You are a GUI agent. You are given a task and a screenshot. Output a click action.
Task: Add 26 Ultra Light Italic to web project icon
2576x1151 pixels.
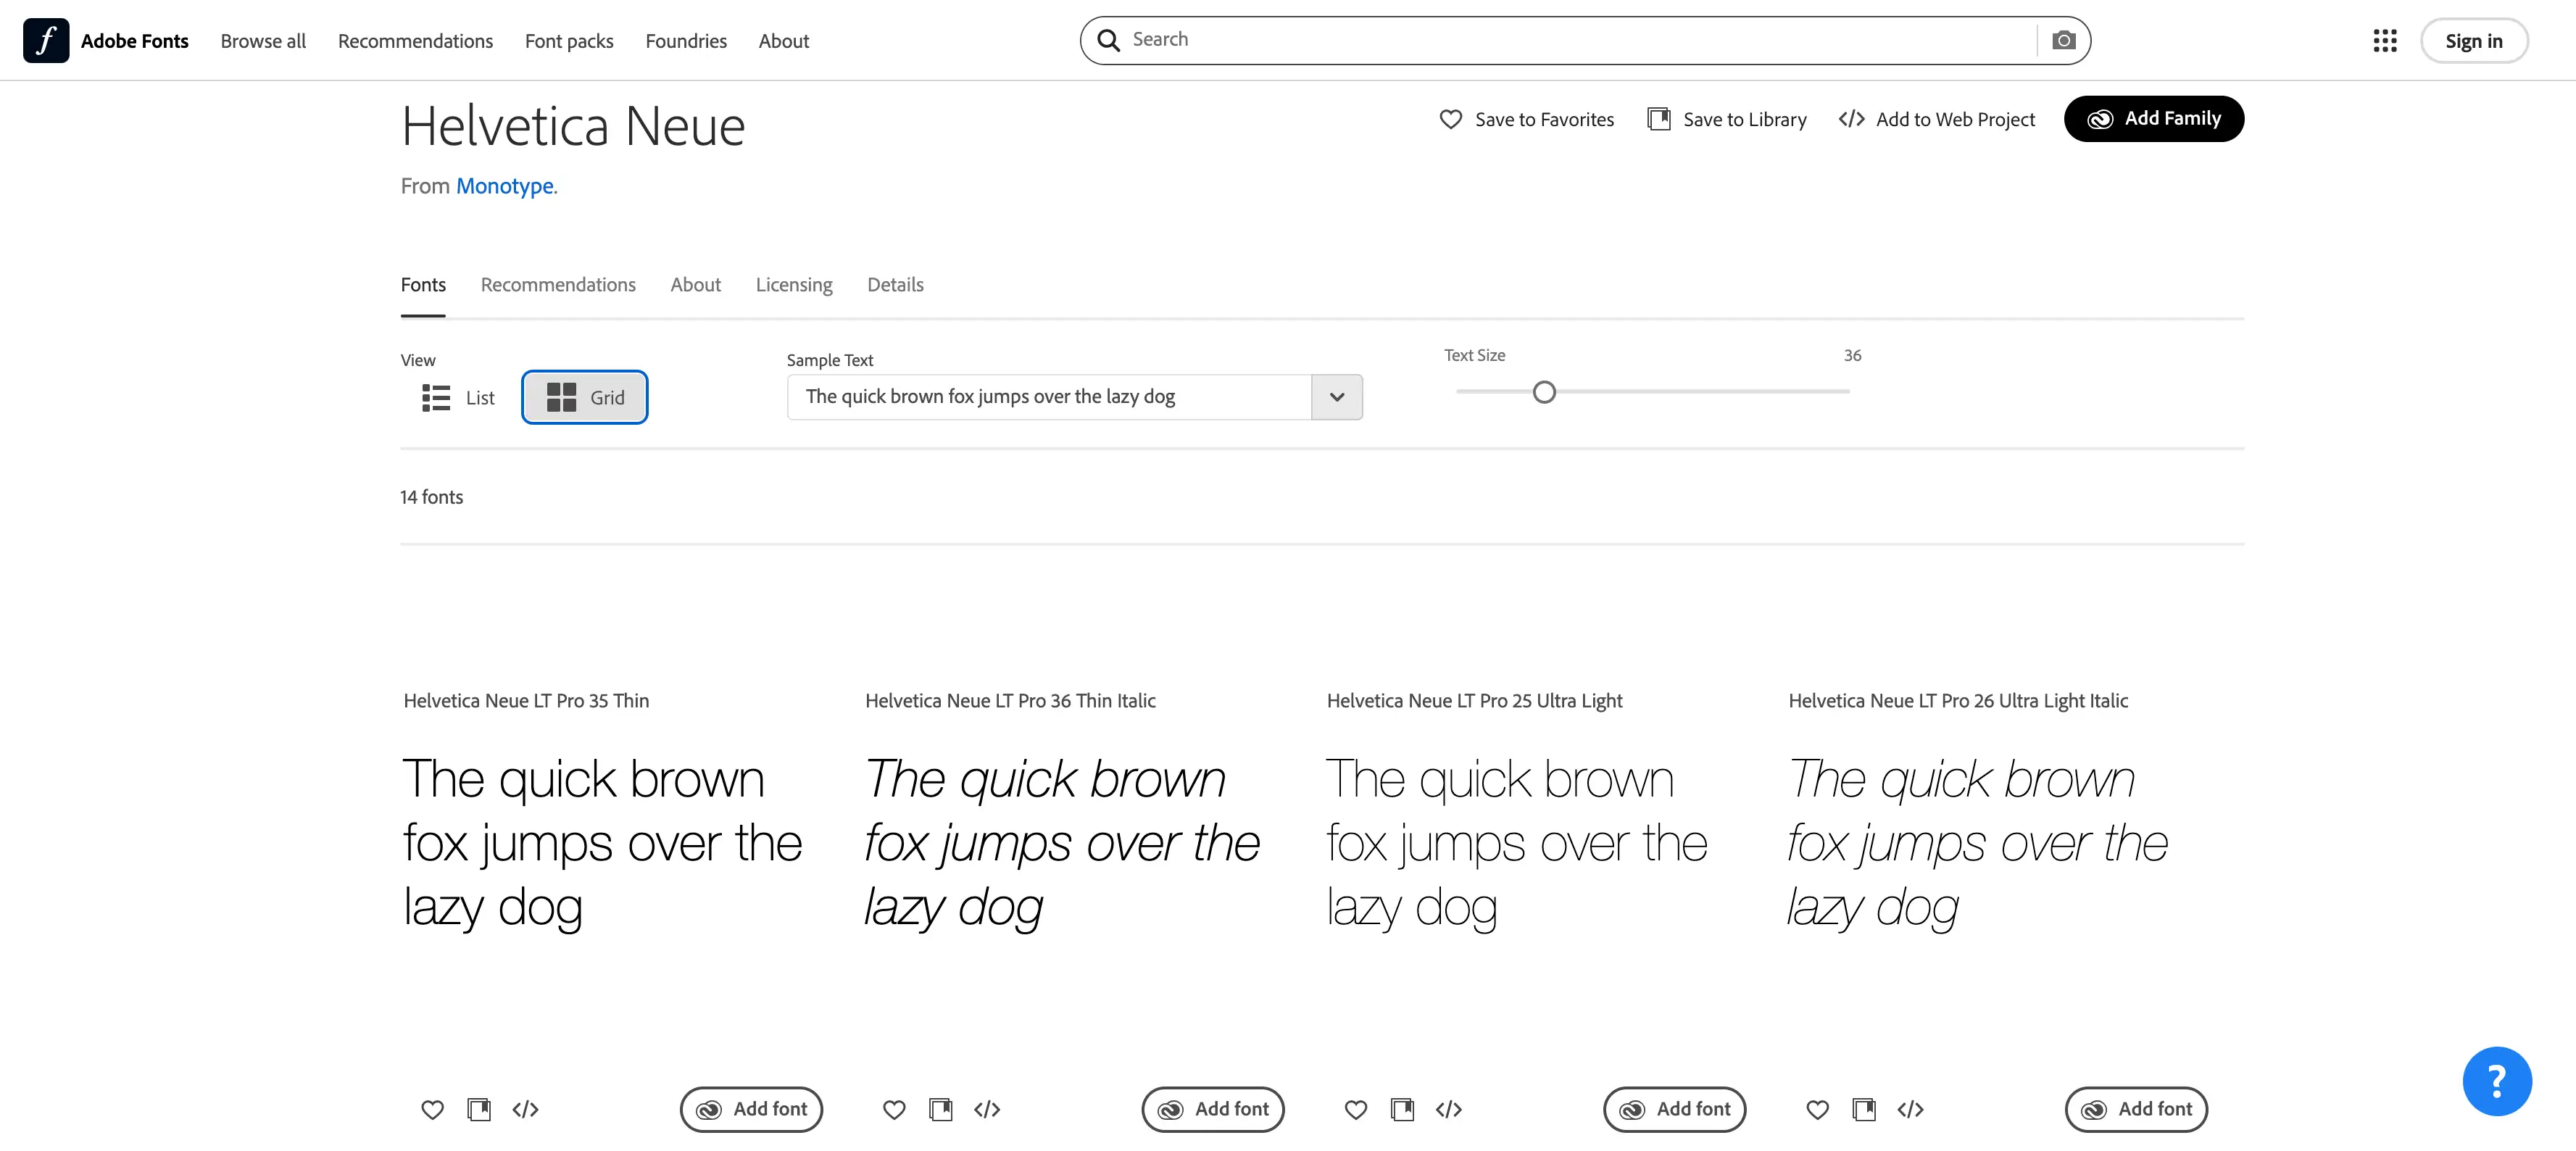click(x=1911, y=1109)
